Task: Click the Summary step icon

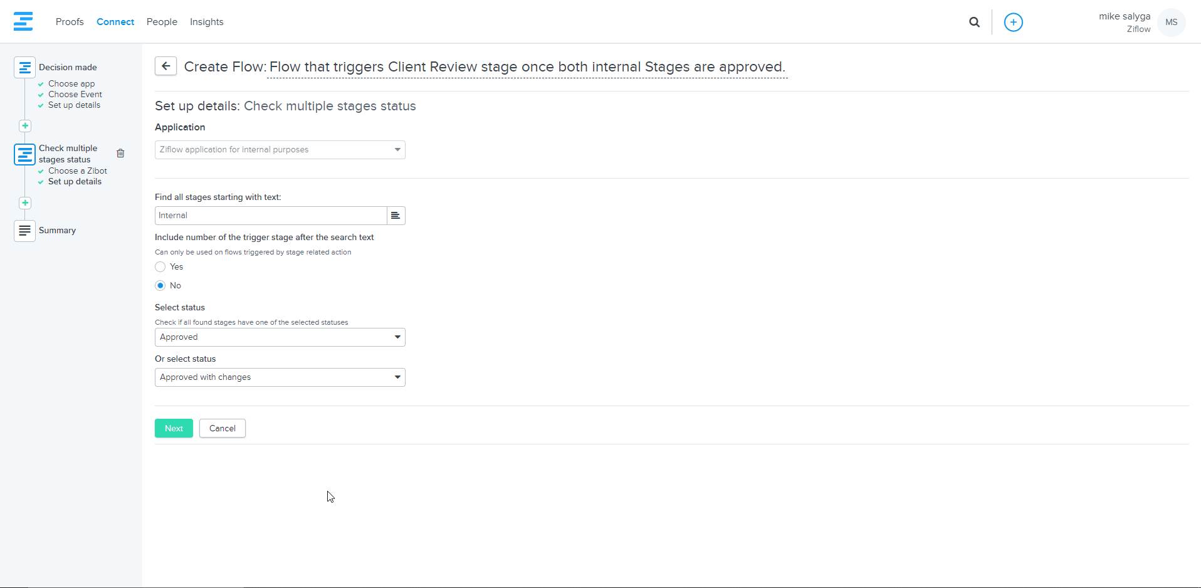Action: tap(24, 231)
